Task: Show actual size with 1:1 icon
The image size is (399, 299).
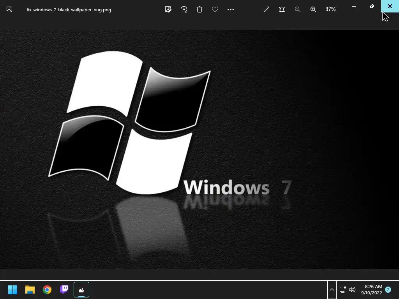Action: click(282, 9)
